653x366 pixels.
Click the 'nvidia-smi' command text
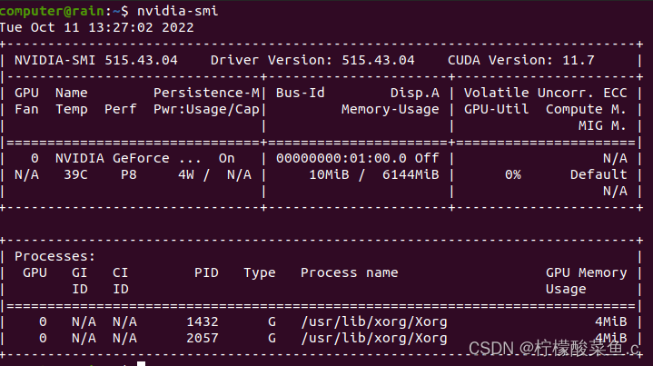coord(178,11)
